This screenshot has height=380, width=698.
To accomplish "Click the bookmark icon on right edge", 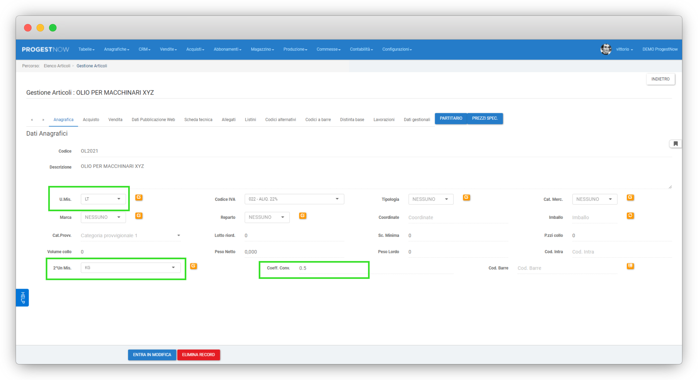I will click(x=675, y=144).
